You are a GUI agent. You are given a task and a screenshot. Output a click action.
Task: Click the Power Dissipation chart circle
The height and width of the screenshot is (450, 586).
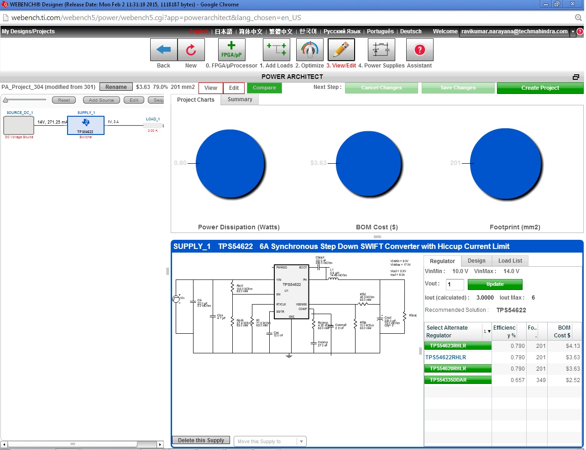click(230, 164)
